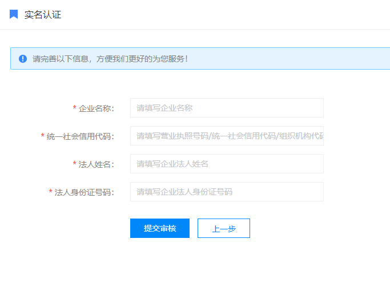Click the red asterisk next to 统一社会信用代码

coord(43,136)
